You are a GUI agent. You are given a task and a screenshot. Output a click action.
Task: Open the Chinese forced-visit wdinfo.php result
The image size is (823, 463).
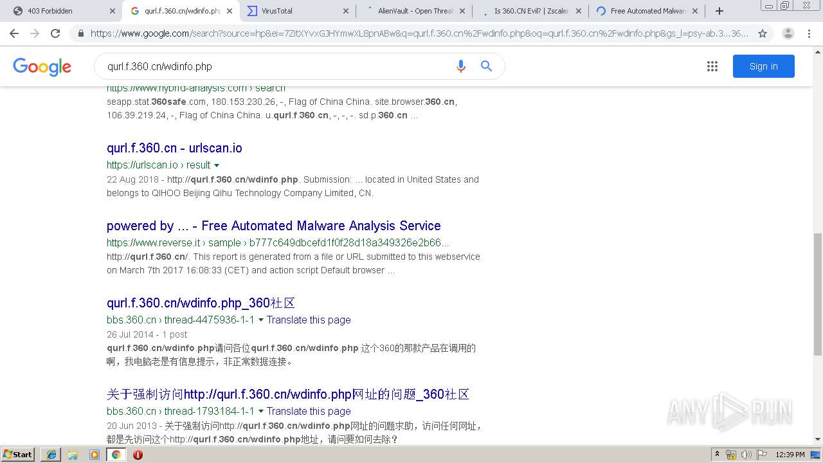point(288,394)
